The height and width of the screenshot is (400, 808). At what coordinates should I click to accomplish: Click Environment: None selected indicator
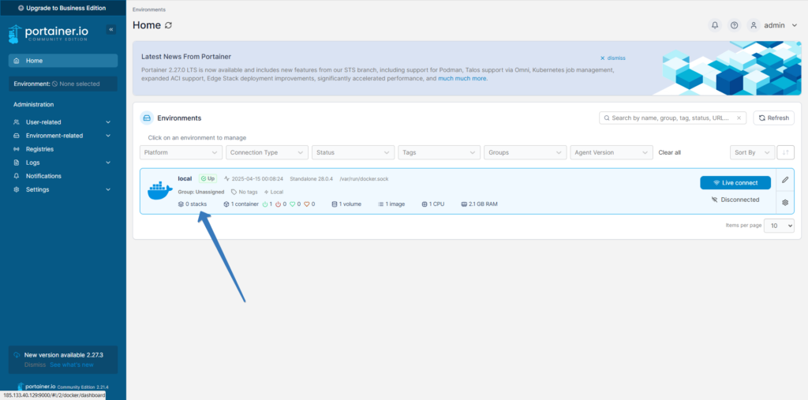pyautogui.click(x=63, y=84)
